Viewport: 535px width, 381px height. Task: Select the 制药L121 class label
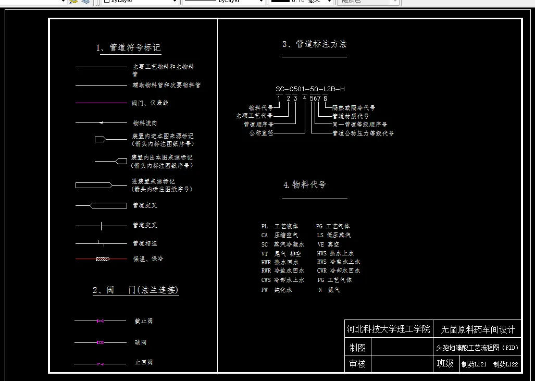[474, 364]
